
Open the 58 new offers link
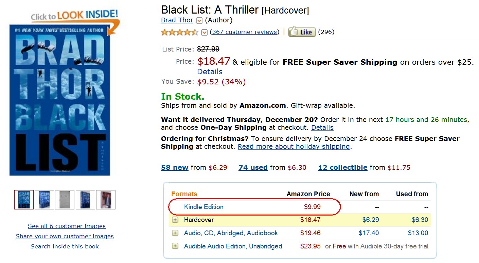[175, 167]
